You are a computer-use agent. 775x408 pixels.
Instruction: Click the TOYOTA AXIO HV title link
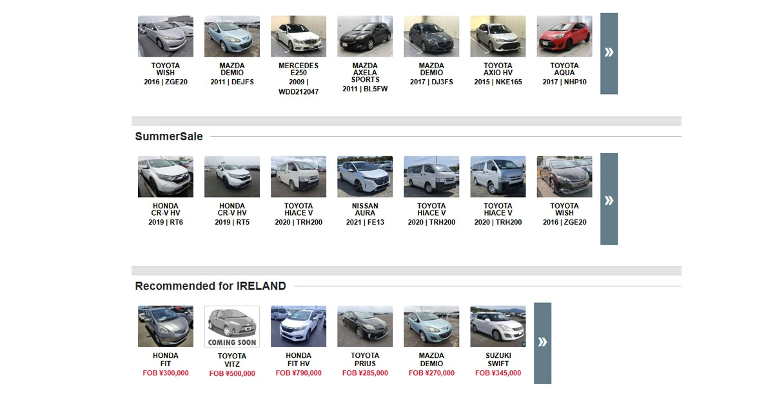click(498, 70)
